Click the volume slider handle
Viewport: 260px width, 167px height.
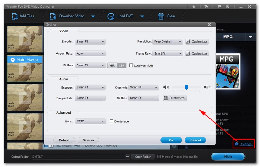186,87
